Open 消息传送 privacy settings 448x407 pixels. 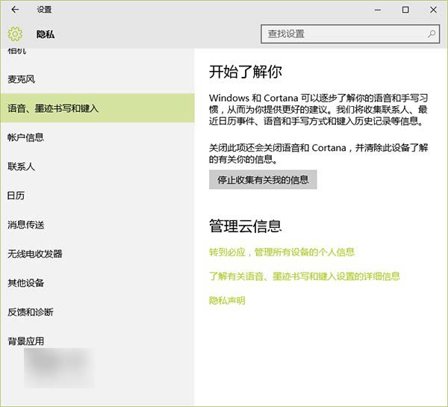point(25,225)
